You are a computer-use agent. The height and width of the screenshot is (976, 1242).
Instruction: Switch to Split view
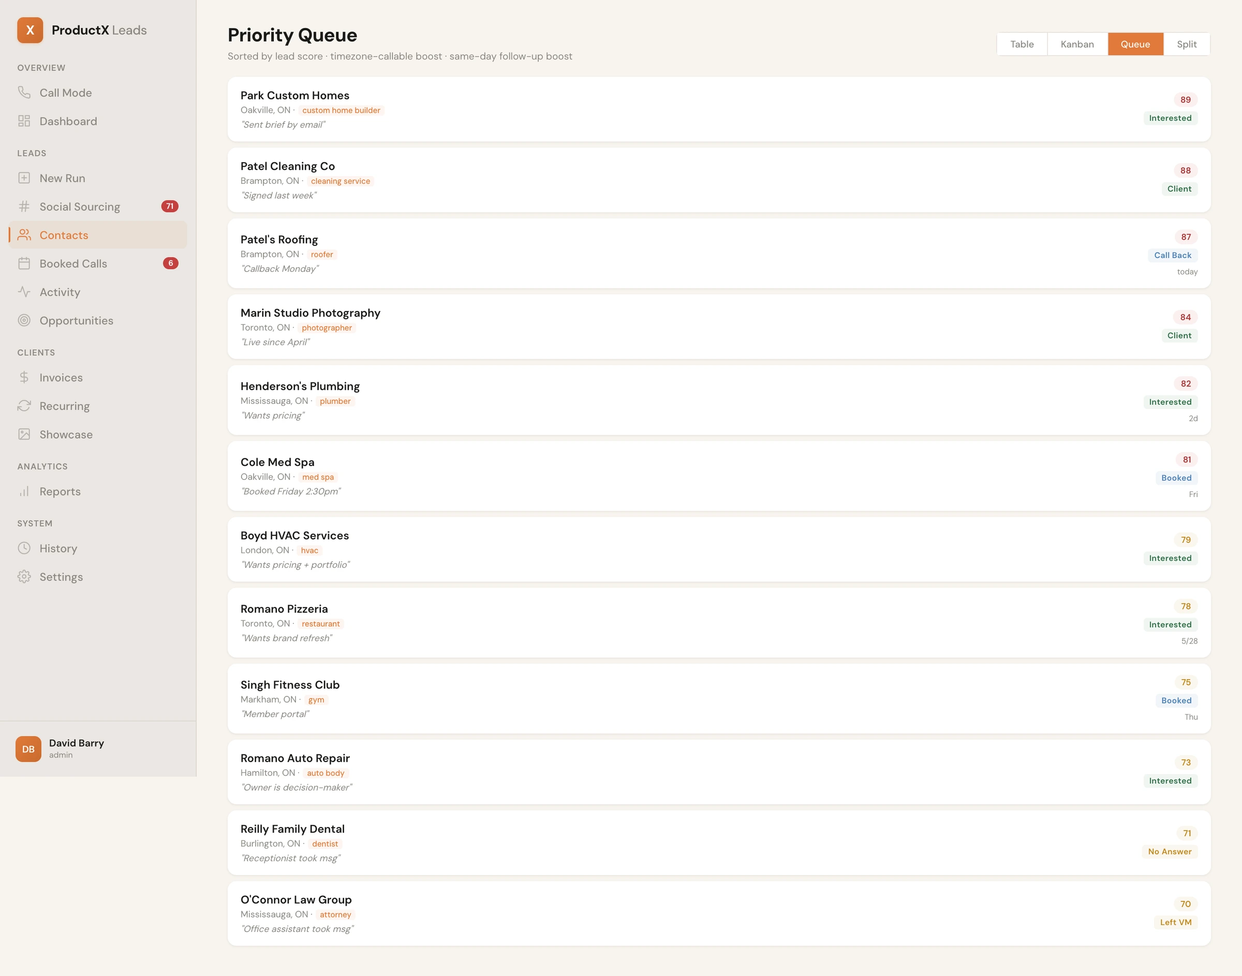pos(1187,44)
